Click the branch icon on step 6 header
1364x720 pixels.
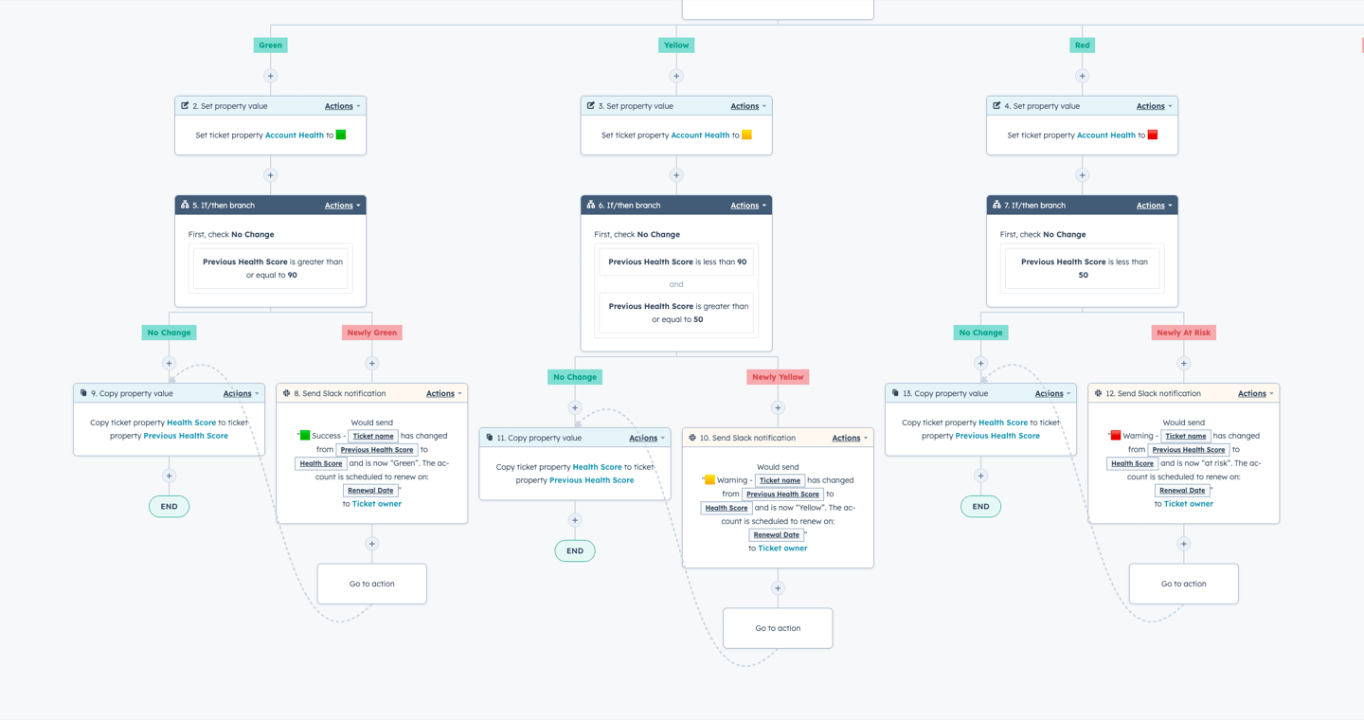590,205
